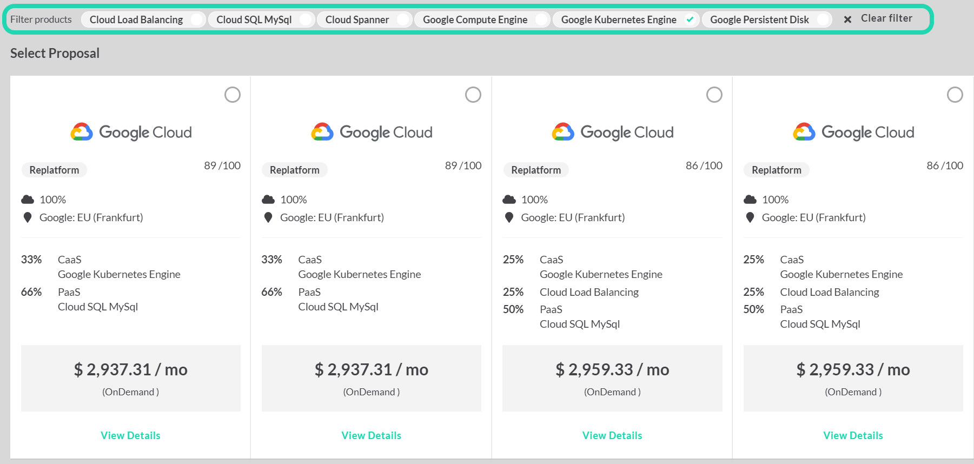Click the $2,937.31 / mo price in the second card

(x=372, y=369)
